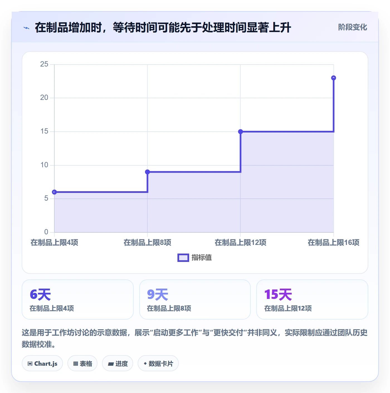Click the 指标值 legend label
390x393 pixels.
(202, 258)
